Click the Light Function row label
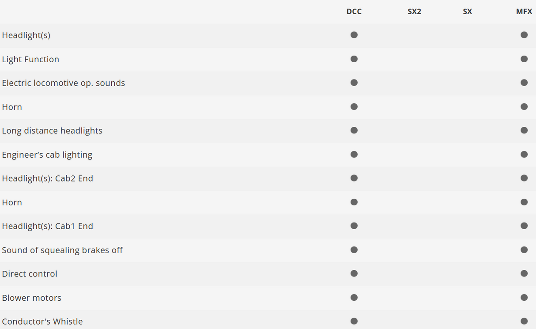This screenshot has width=536, height=329. click(x=30, y=59)
